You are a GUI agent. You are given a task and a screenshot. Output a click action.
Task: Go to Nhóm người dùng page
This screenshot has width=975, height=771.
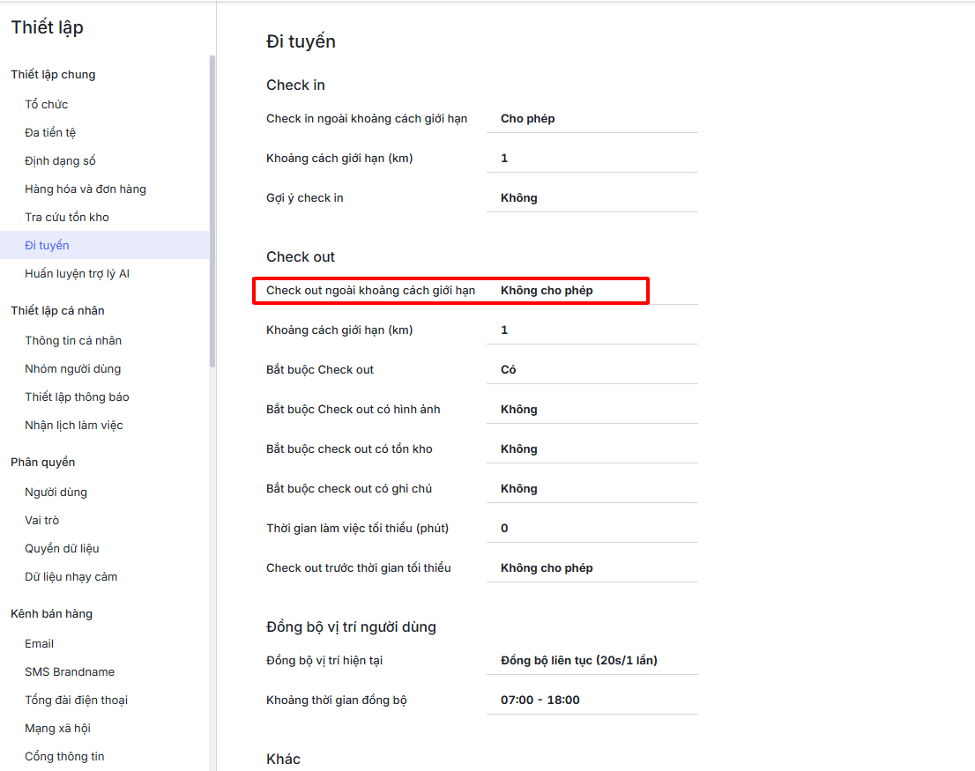(73, 368)
